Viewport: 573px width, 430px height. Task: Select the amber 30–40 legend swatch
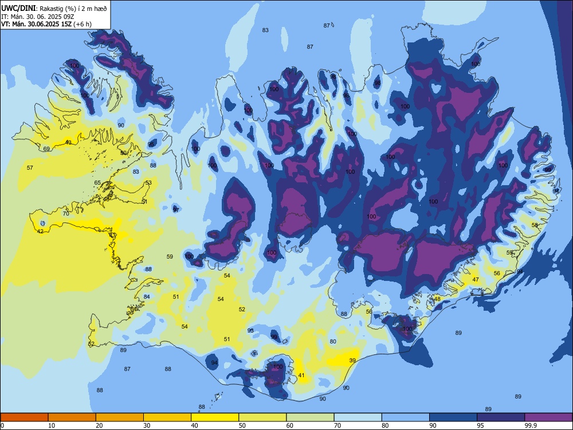pos(167,417)
